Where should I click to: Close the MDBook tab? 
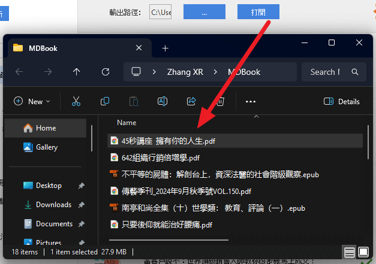139,48
